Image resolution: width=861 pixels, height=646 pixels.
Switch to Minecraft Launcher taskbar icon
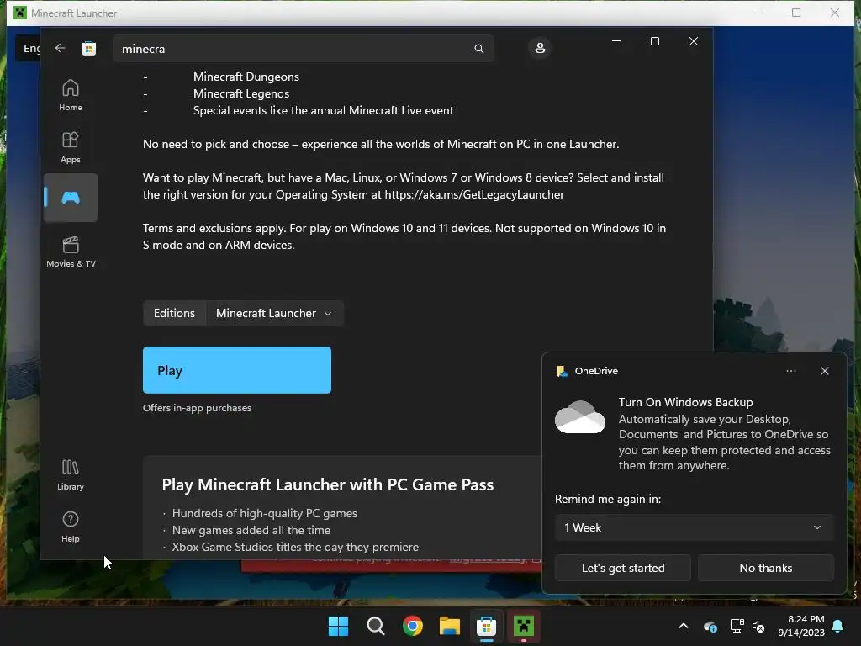coord(523,626)
